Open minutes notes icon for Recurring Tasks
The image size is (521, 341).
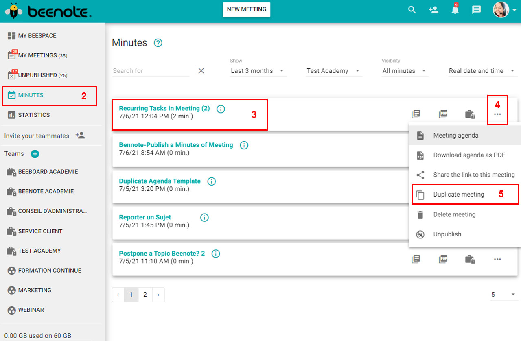point(416,114)
